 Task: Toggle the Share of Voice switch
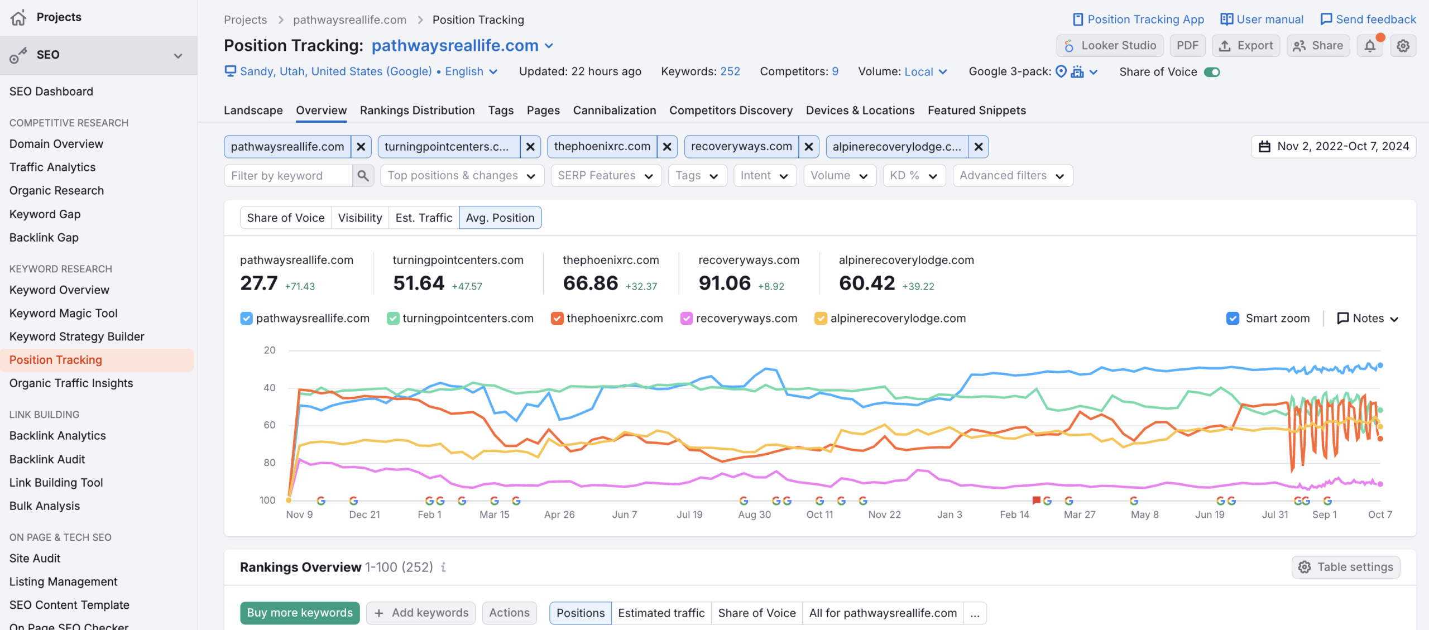(x=1212, y=72)
